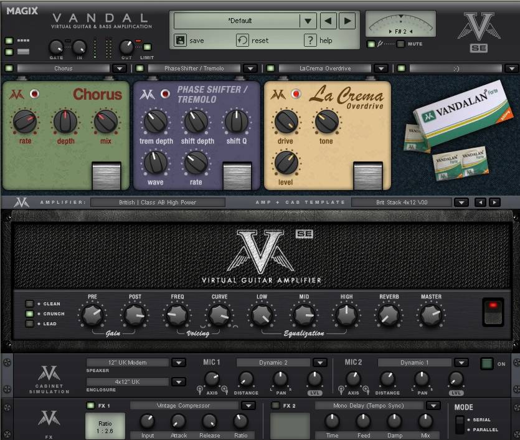Open the Mono Delay effect dropdown
The height and width of the screenshot is (440, 520).
click(x=433, y=406)
